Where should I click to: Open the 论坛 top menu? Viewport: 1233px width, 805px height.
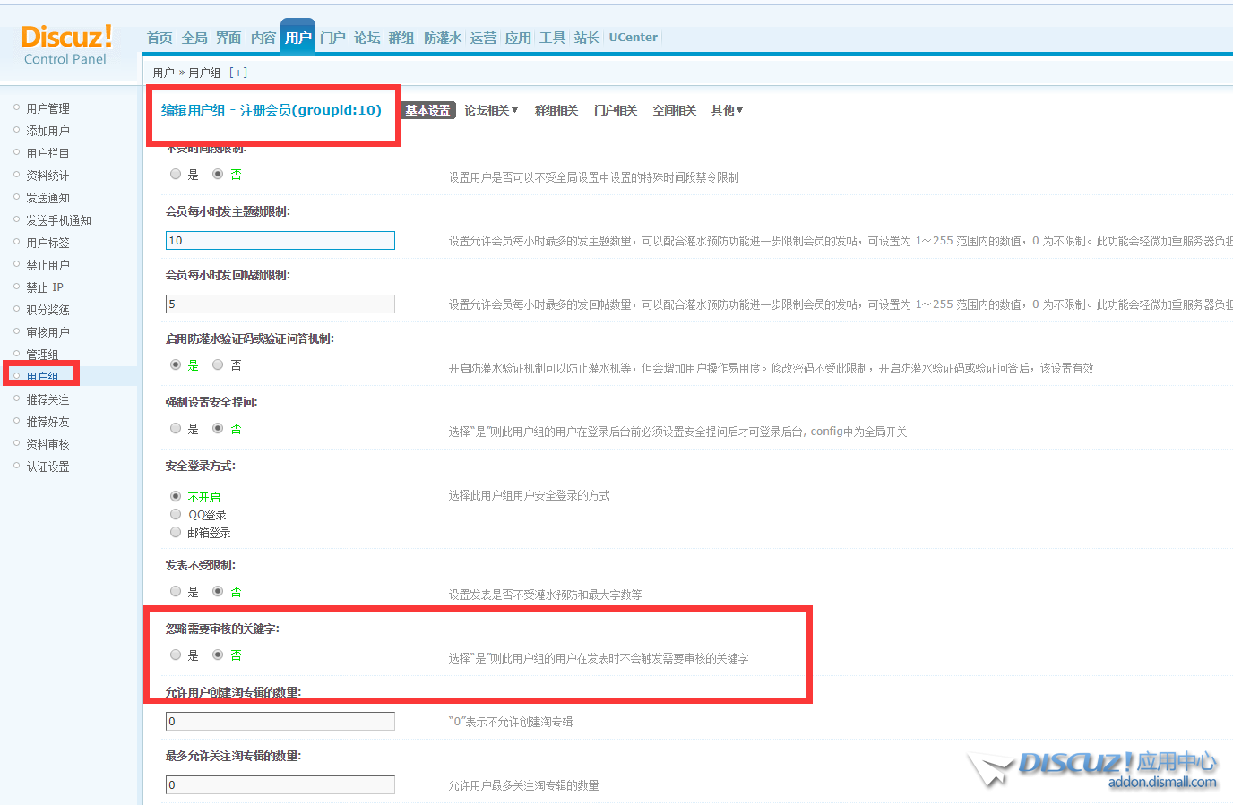tap(366, 38)
